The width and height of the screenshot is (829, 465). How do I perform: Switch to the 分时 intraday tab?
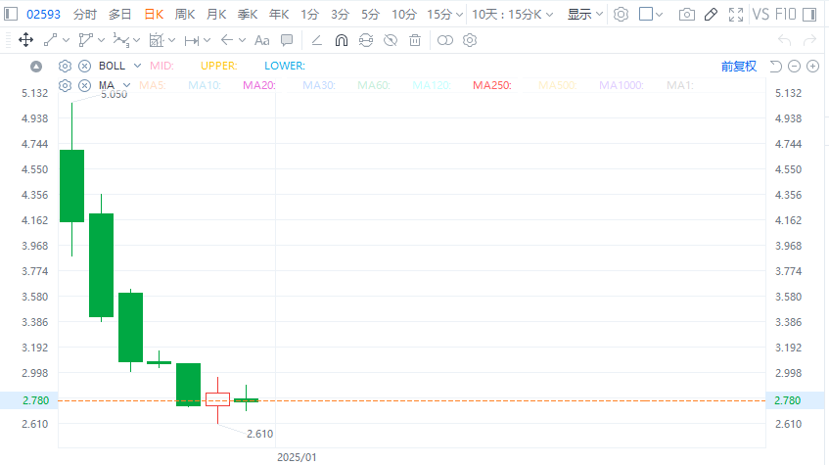point(85,15)
